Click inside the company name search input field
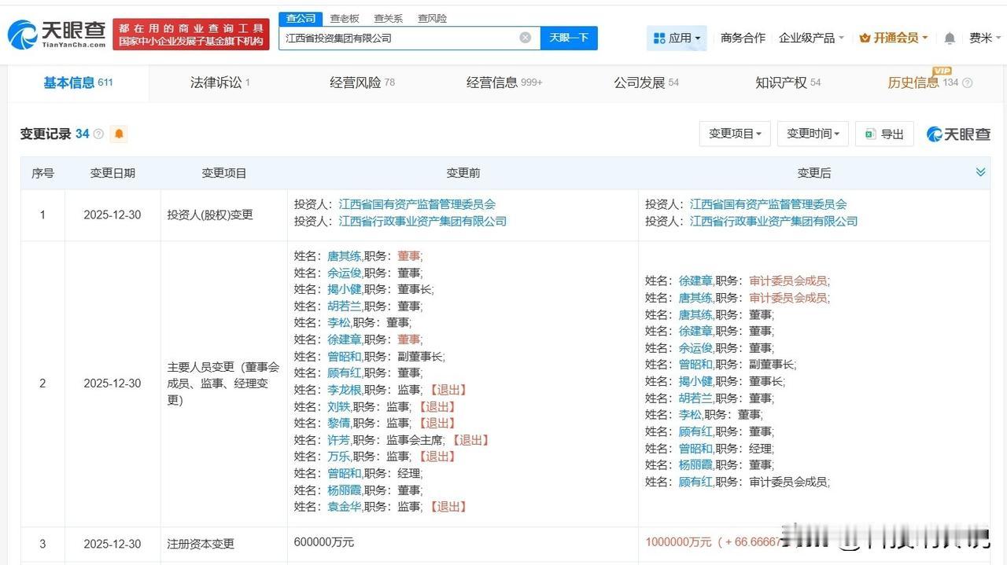 [393, 37]
